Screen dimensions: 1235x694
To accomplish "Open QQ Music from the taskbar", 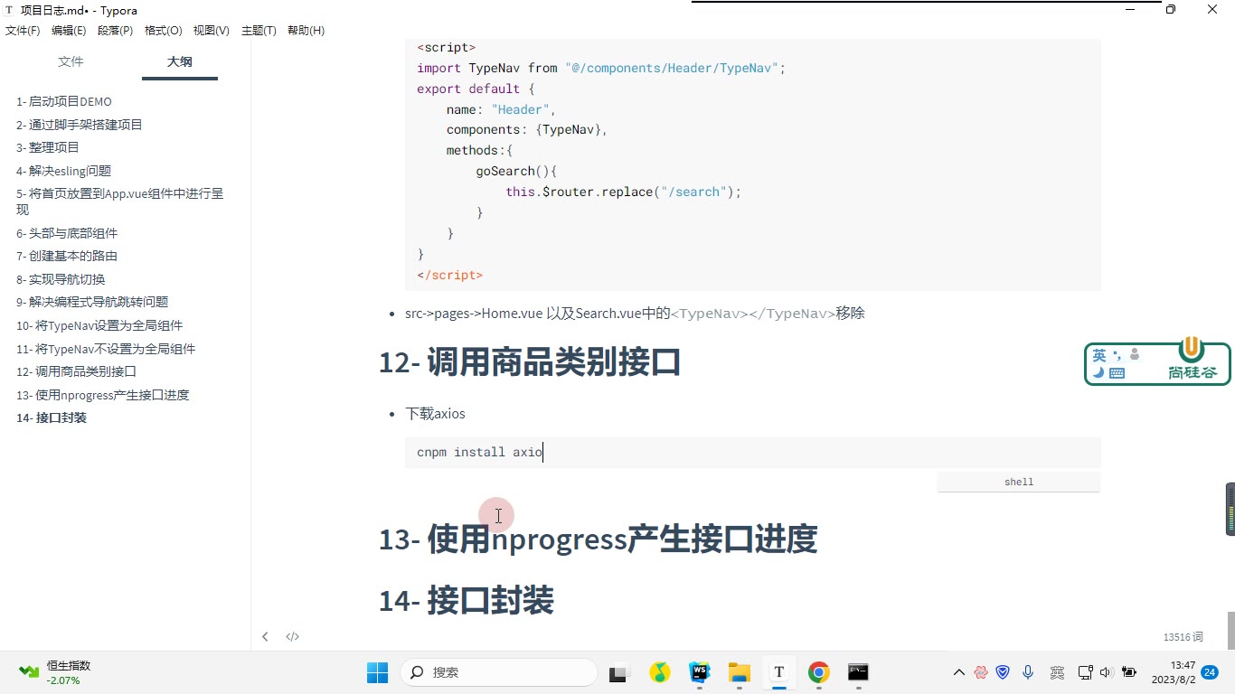I will (x=660, y=672).
